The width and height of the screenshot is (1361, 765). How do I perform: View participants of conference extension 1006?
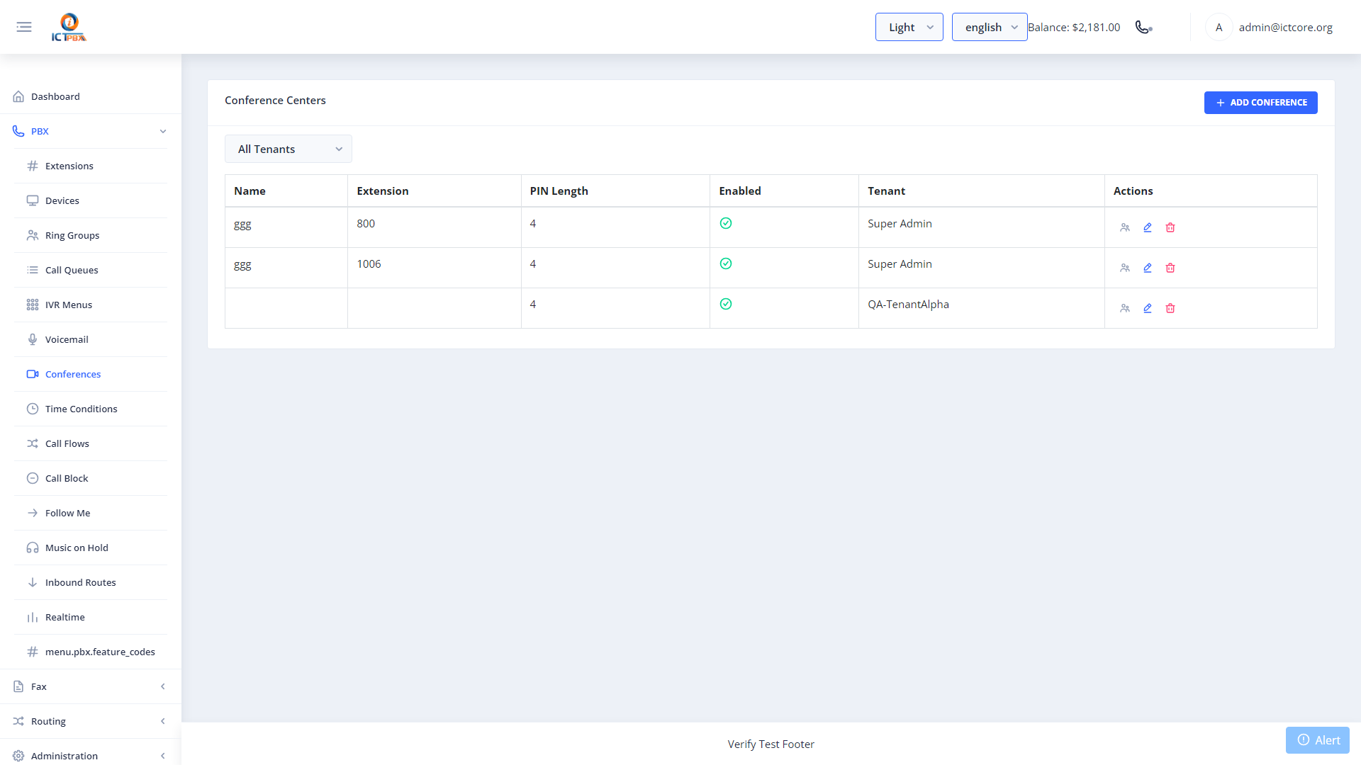click(1125, 268)
